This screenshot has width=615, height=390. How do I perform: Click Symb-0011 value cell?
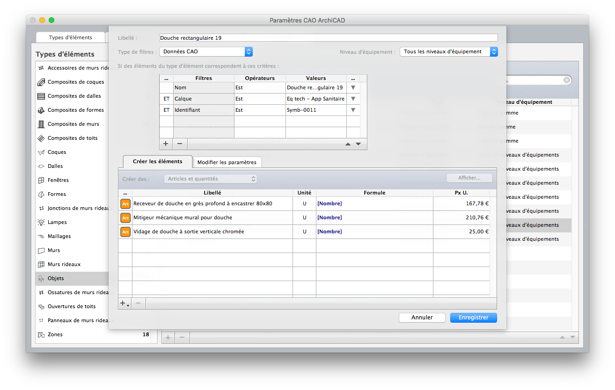316,110
